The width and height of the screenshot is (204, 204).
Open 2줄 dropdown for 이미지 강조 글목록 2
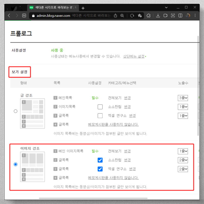(x=183, y=160)
